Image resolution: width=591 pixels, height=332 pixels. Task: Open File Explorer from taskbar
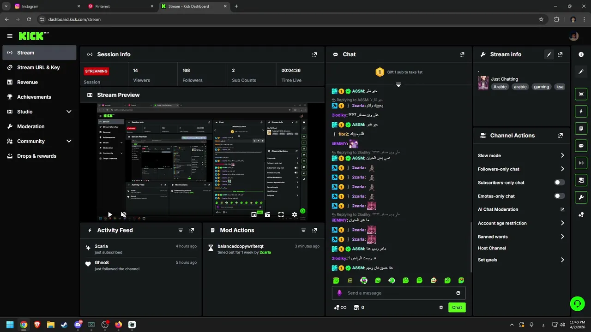(51, 325)
